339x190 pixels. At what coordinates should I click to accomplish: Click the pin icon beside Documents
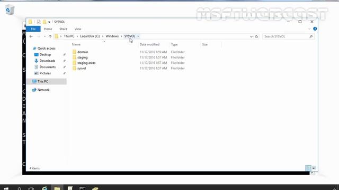click(64, 67)
